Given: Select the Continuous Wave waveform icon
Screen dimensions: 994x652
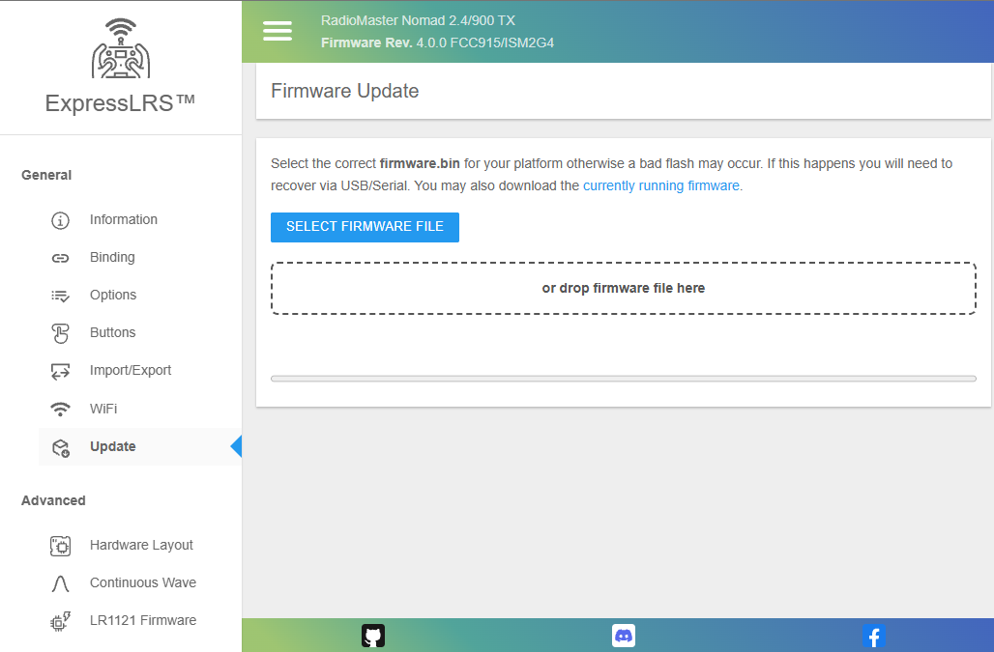Looking at the screenshot, I should [x=60, y=583].
